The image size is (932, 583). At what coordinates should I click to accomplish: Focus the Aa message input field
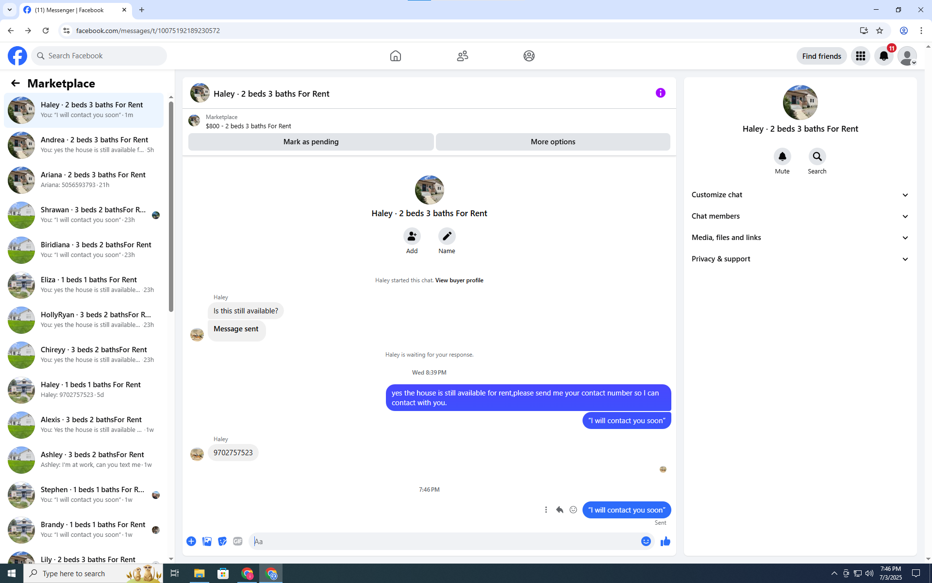point(444,541)
